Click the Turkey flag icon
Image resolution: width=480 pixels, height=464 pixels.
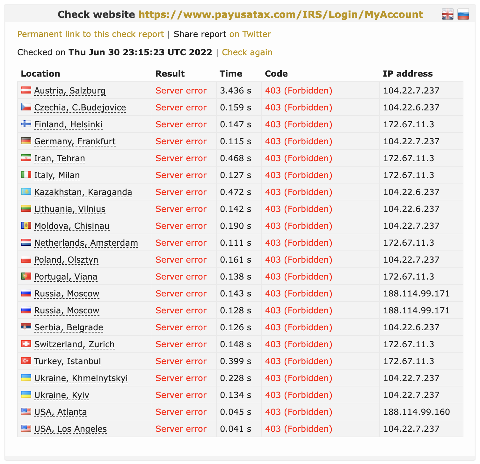click(26, 361)
